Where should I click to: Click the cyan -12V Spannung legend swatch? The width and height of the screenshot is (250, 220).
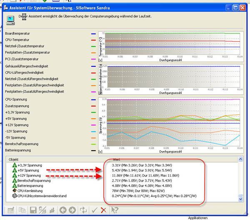(x=93, y=131)
